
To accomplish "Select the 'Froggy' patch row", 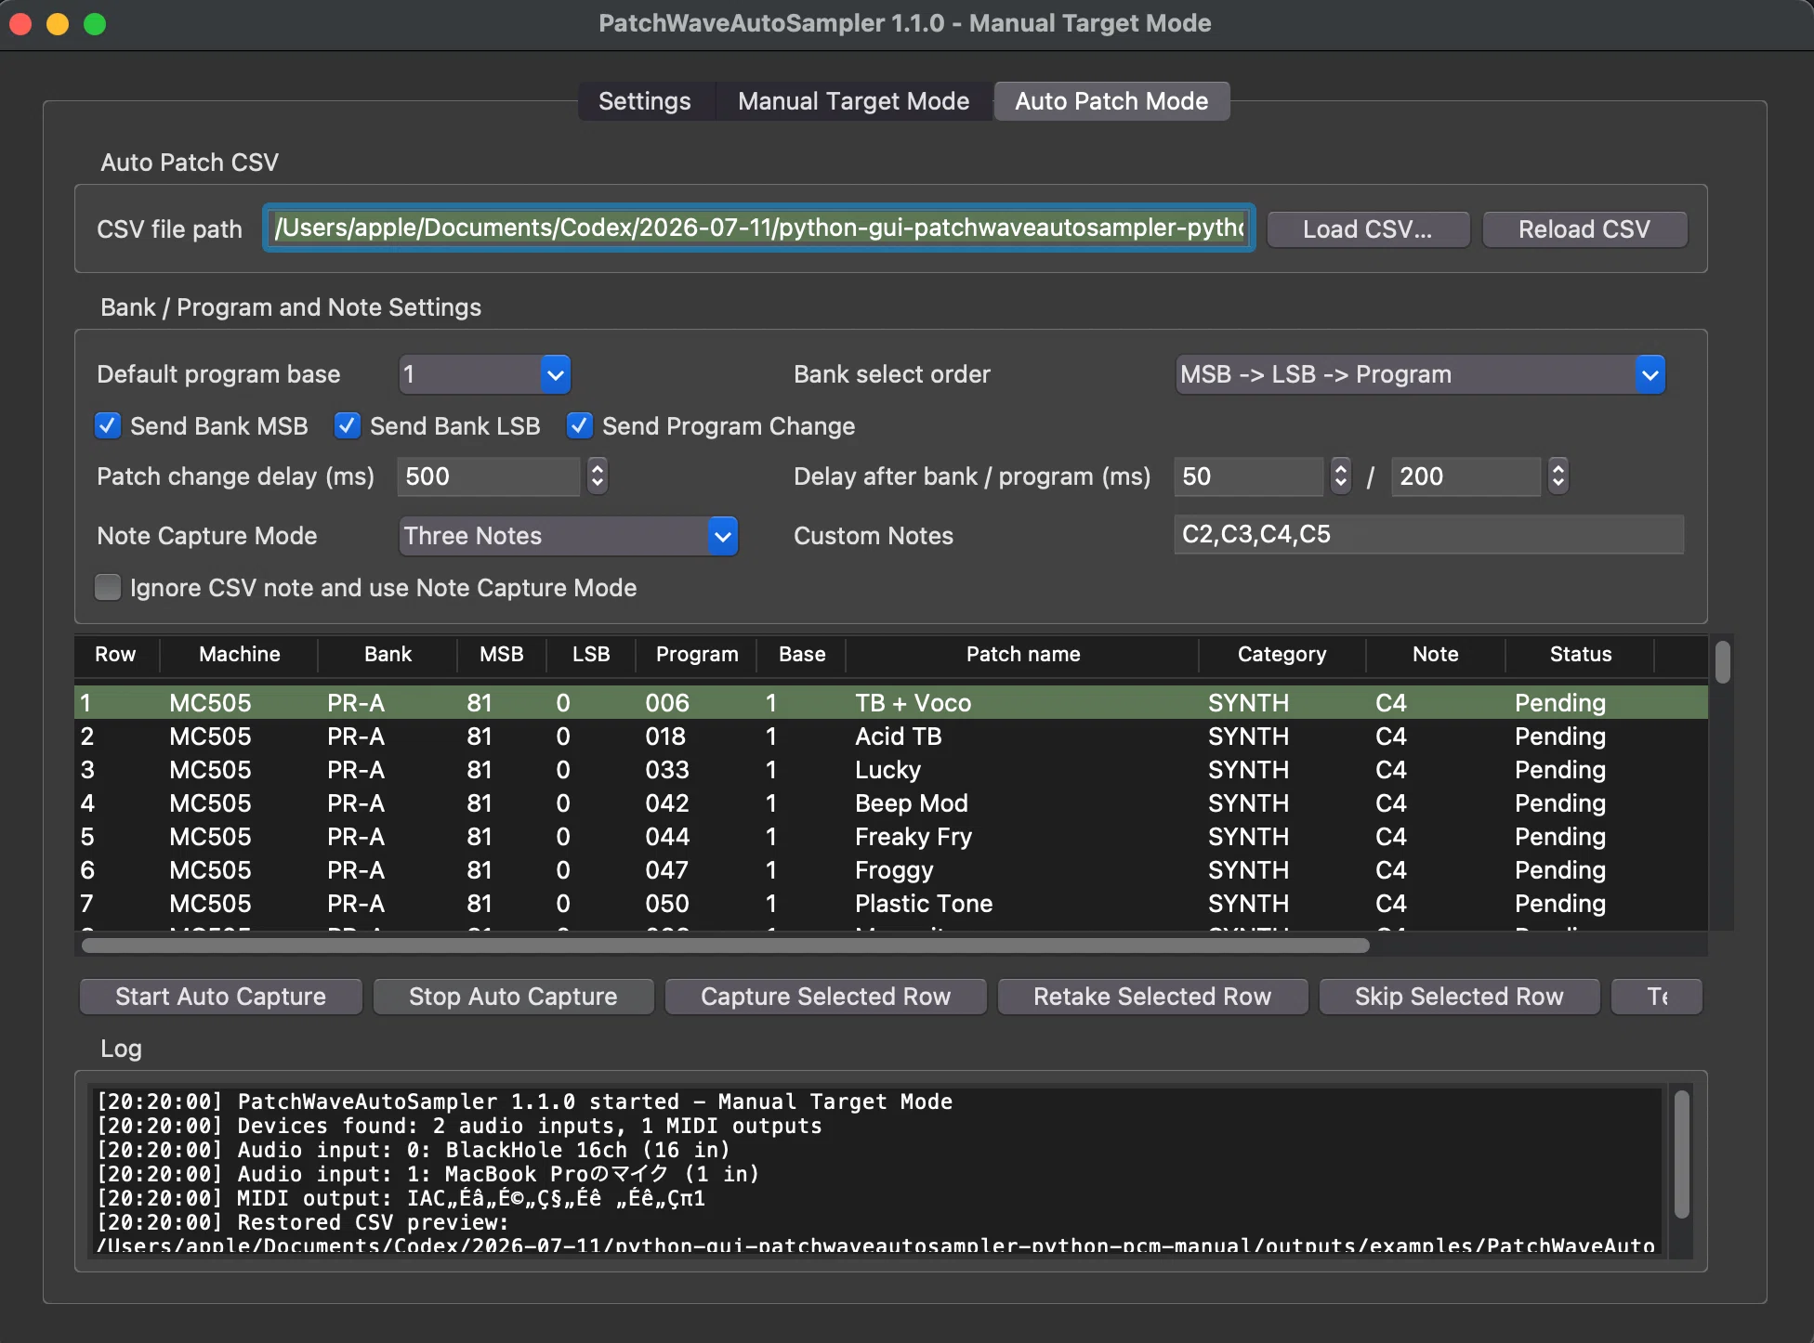I will (x=891, y=870).
